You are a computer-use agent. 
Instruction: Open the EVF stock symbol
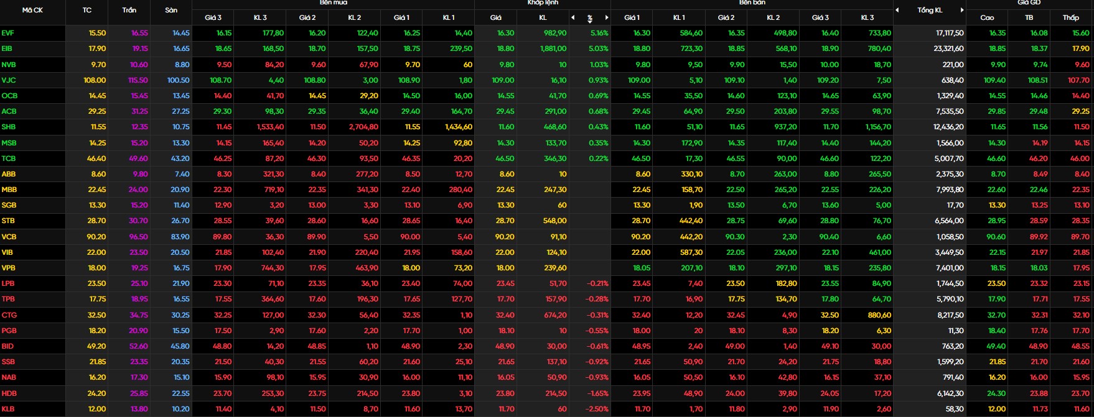pos(7,33)
